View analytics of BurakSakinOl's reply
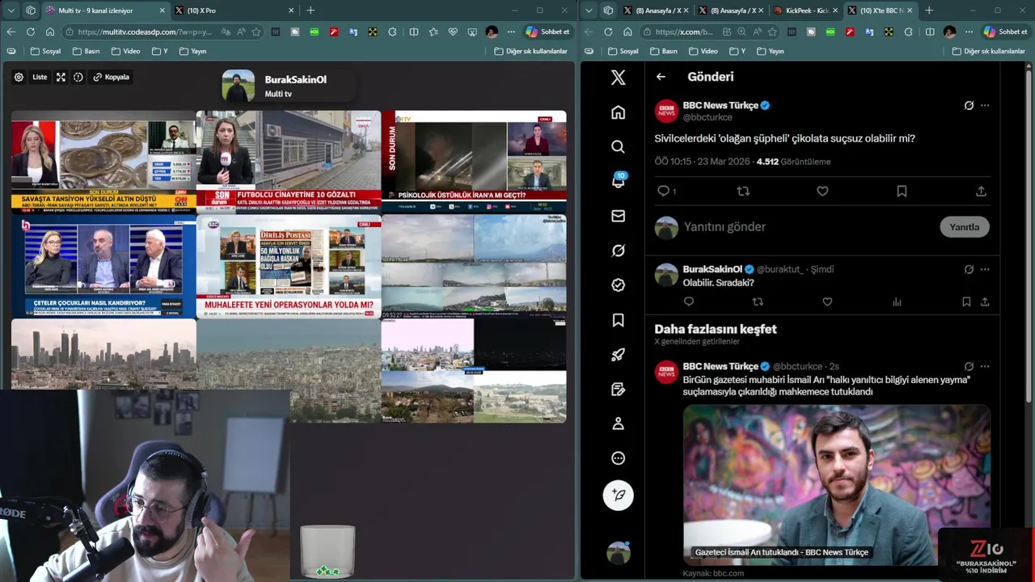 (897, 302)
